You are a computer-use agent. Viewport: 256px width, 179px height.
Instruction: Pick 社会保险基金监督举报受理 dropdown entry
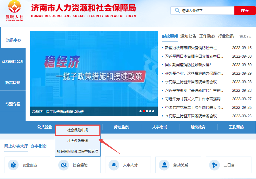(78, 151)
